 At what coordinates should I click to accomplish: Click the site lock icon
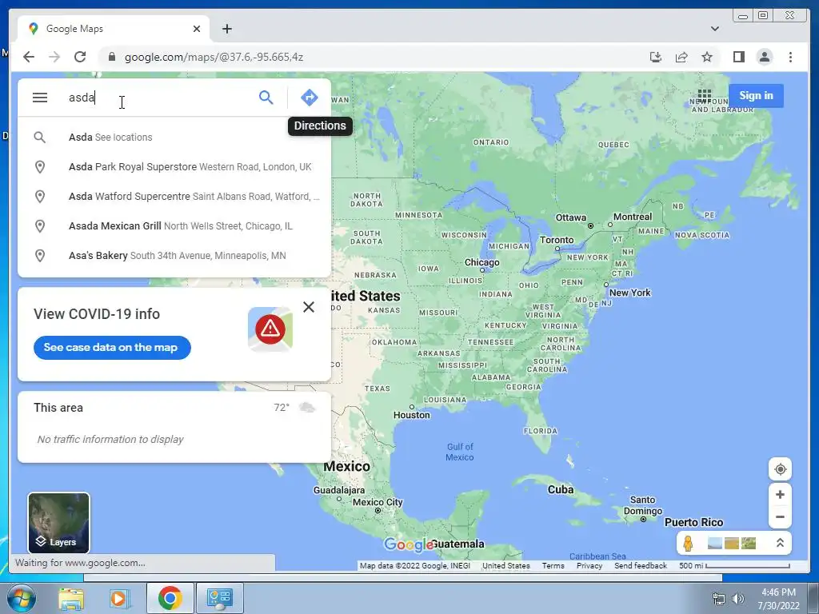pyautogui.click(x=111, y=57)
